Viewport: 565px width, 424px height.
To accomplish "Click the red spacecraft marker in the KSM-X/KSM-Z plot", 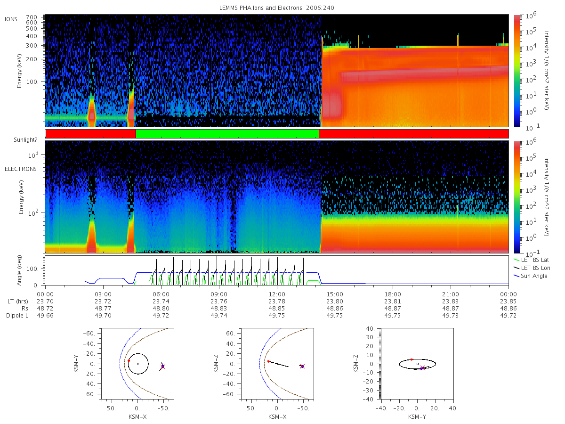I will point(268,361).
